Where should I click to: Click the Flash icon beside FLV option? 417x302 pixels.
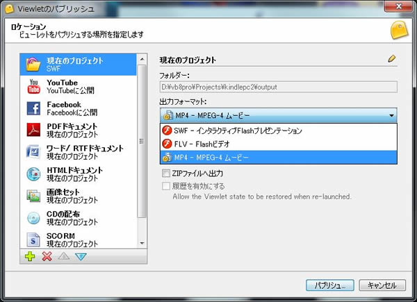[167, 144]
